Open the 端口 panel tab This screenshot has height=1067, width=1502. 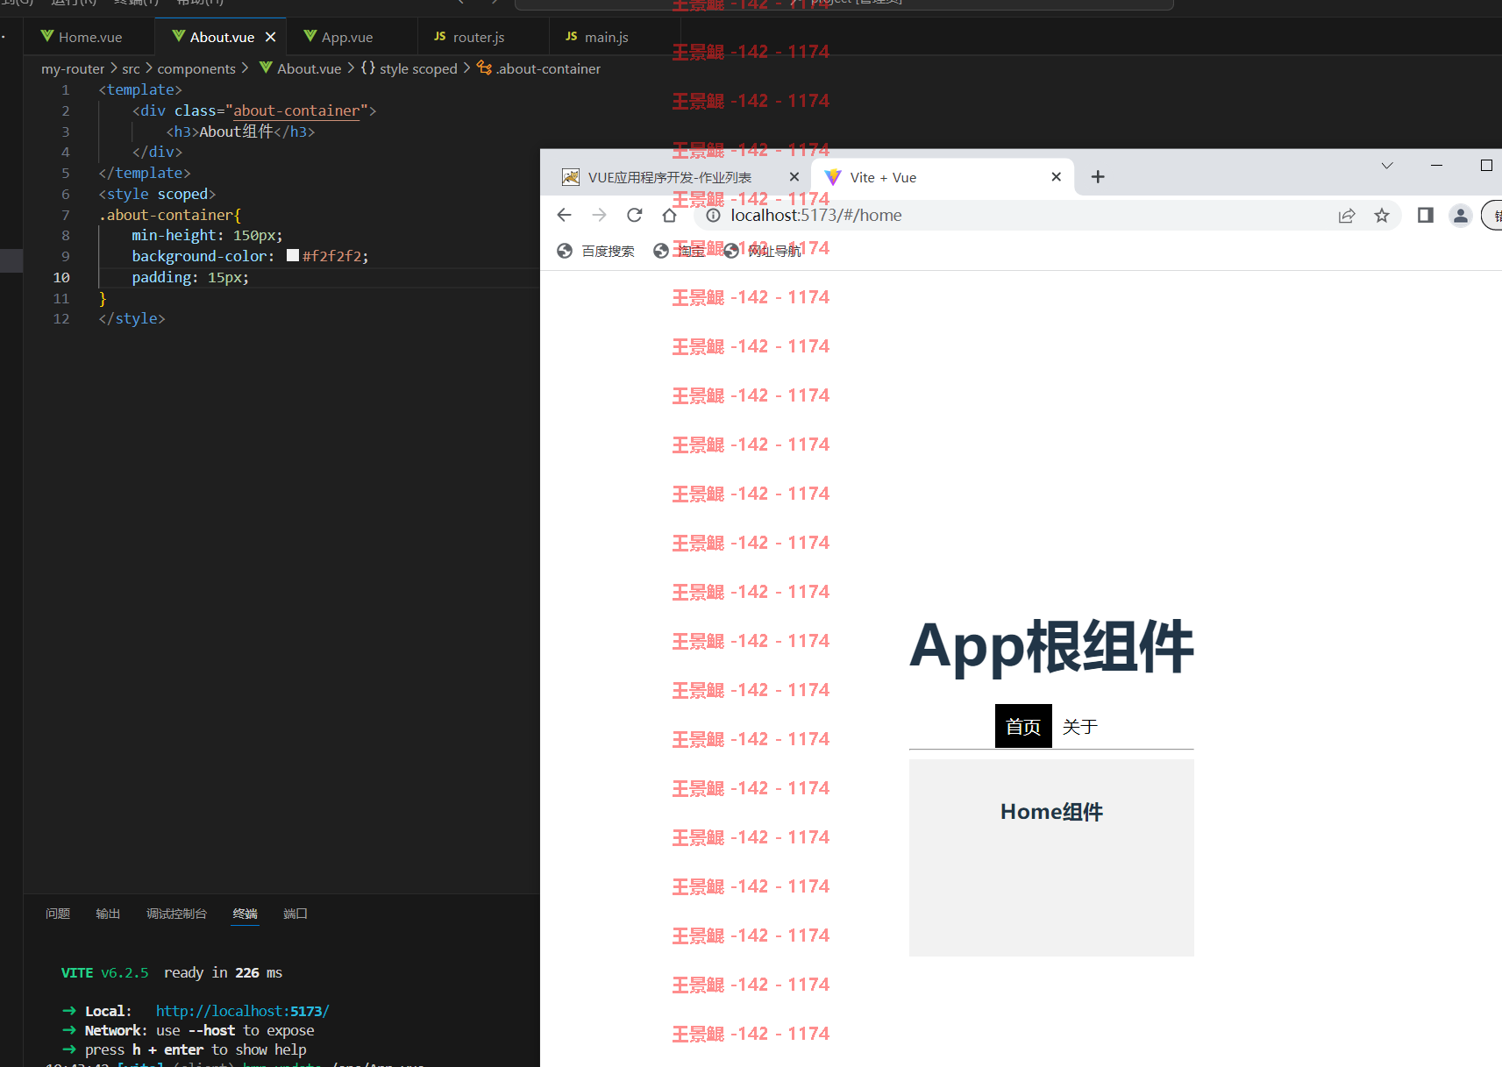point(295,914)
